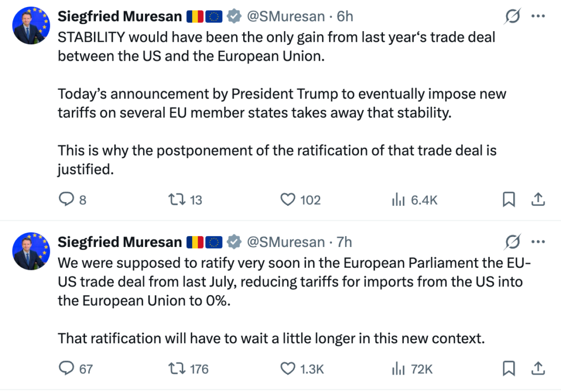The width and height of the screenshot is (561, 391).
Task: Click Siegfried Muresan name on second tweet
Action: (x=119, y=242)
